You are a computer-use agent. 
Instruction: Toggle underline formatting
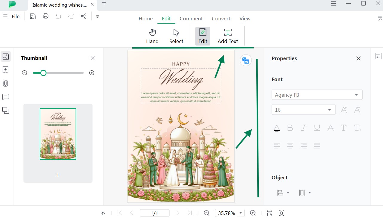click(317, 128)
